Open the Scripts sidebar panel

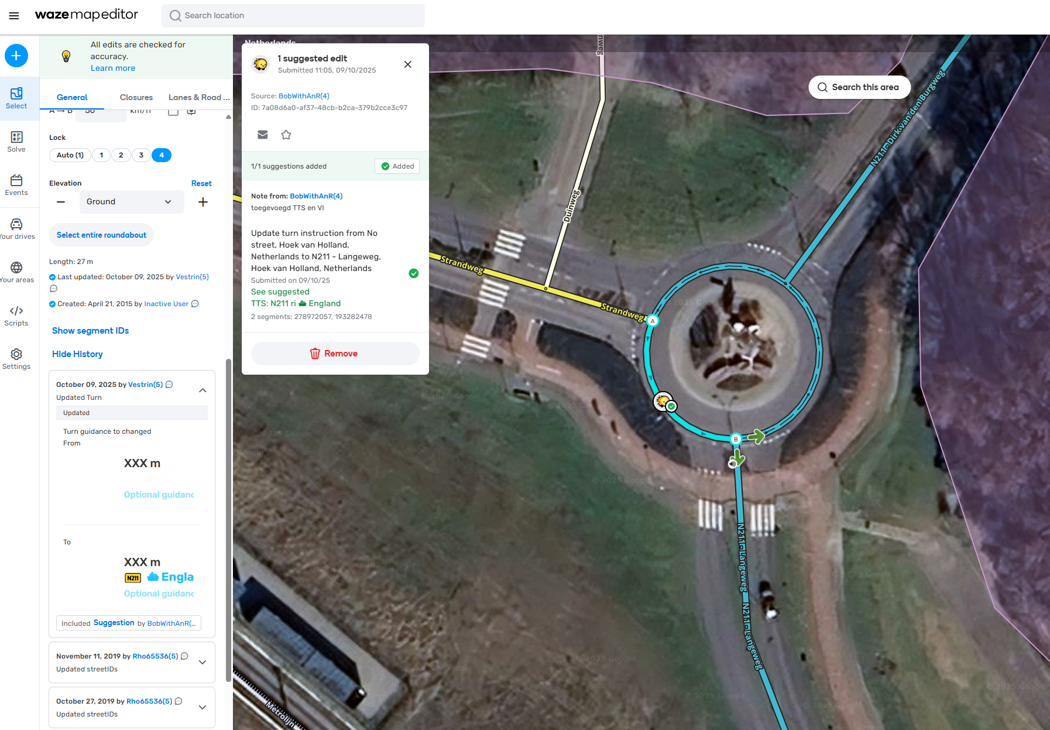point(16,316)
